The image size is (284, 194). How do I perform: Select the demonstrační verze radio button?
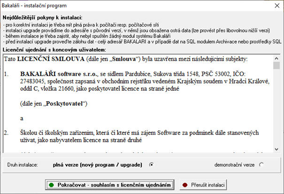(261, 165)
